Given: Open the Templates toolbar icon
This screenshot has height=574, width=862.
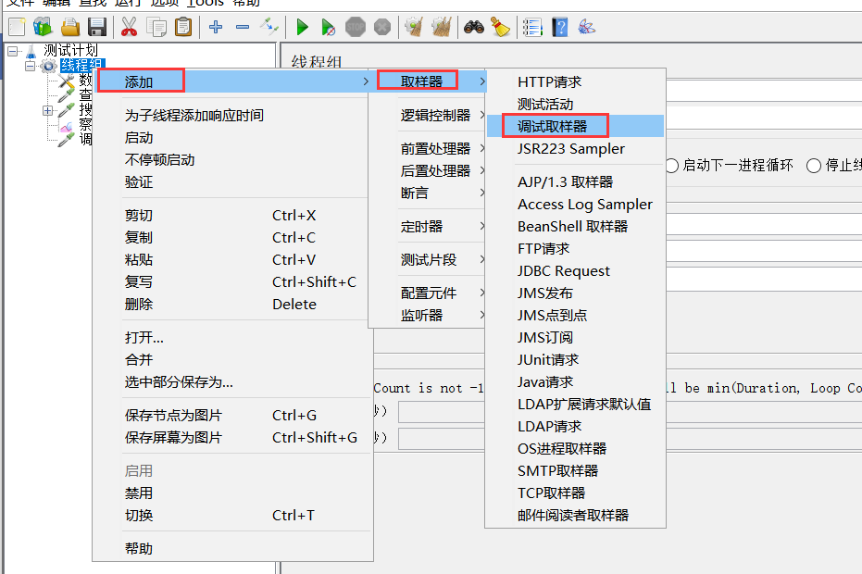Looking at the screenshot, I should pyautogui.click(x=43, y=27).
